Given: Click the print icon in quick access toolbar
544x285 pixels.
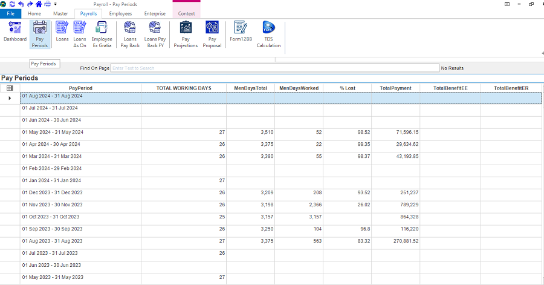Looking at the screenshot, I should pos(47,4).
